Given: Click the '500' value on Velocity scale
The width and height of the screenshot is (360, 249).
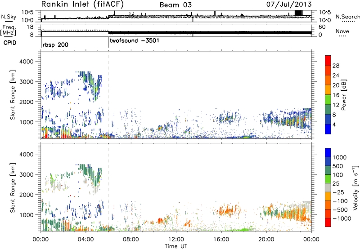Looking at the screenshot, I should (339, 166).
